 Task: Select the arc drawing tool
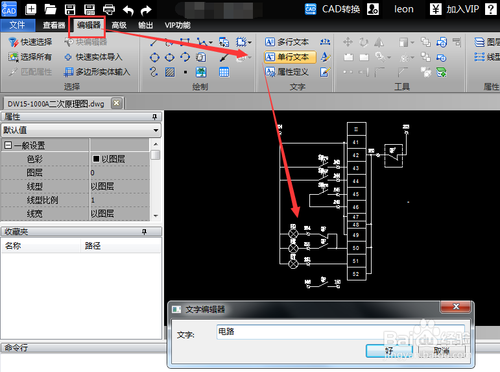[185, 58]
